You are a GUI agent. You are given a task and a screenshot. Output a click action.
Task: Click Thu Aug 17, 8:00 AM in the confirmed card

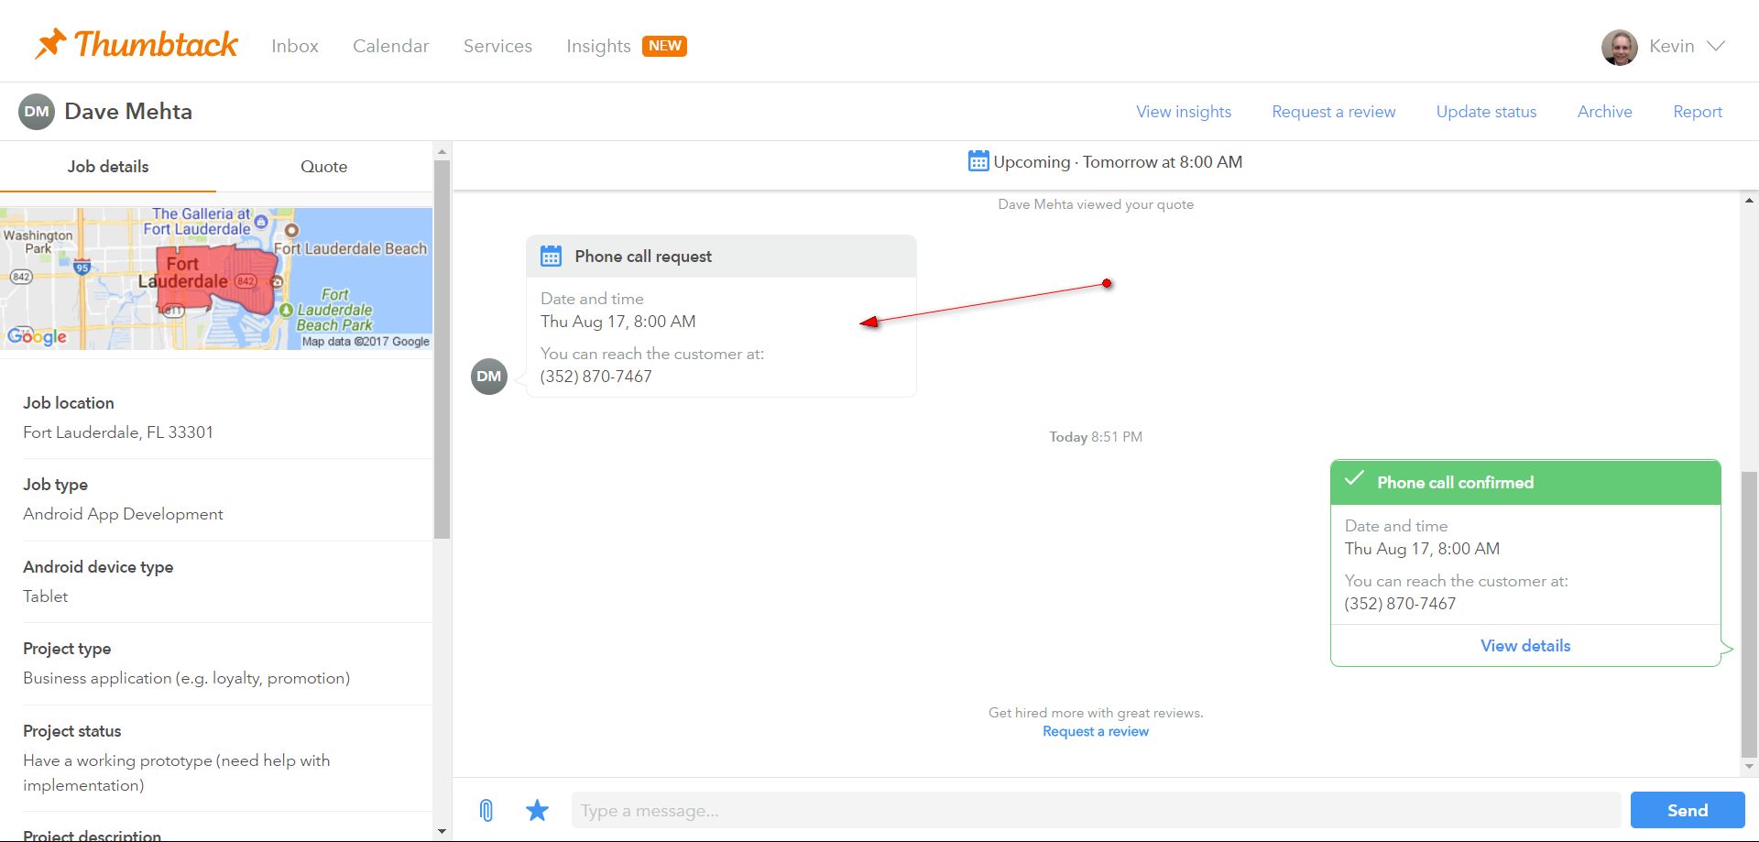click(x=1422, y=549)
